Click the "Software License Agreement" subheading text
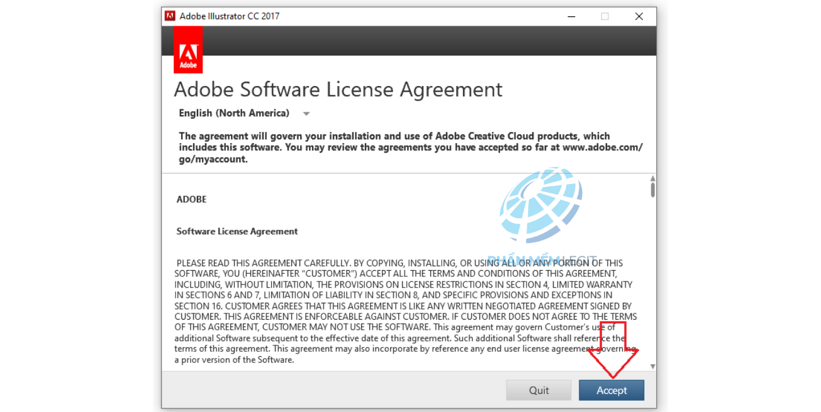Screen dimensions: 821x412 click(x=237, y=231)
